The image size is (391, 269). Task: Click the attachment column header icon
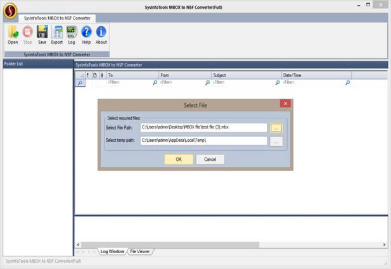tap(102, 75)
